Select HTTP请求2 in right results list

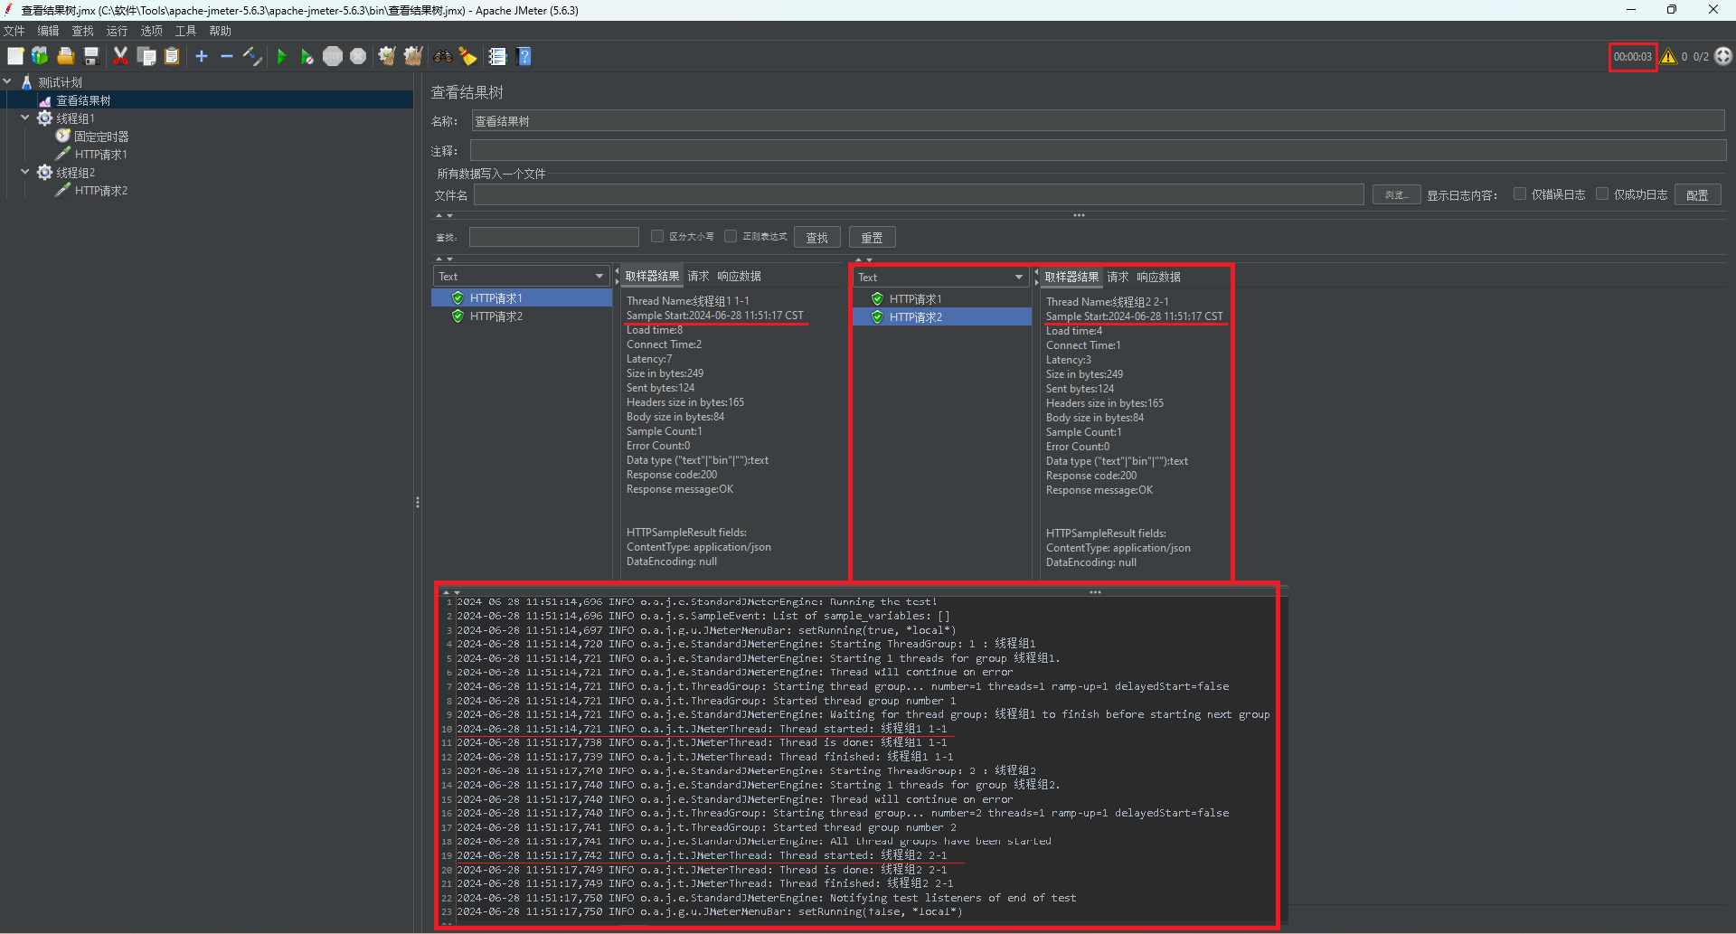(x=941, y=317)
